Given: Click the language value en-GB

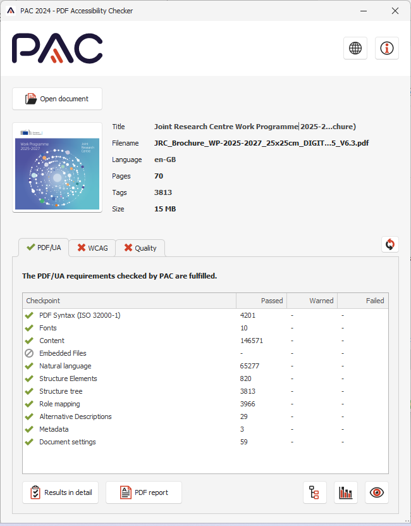Looking at the screenshot, I should click(x=165, y=160).
